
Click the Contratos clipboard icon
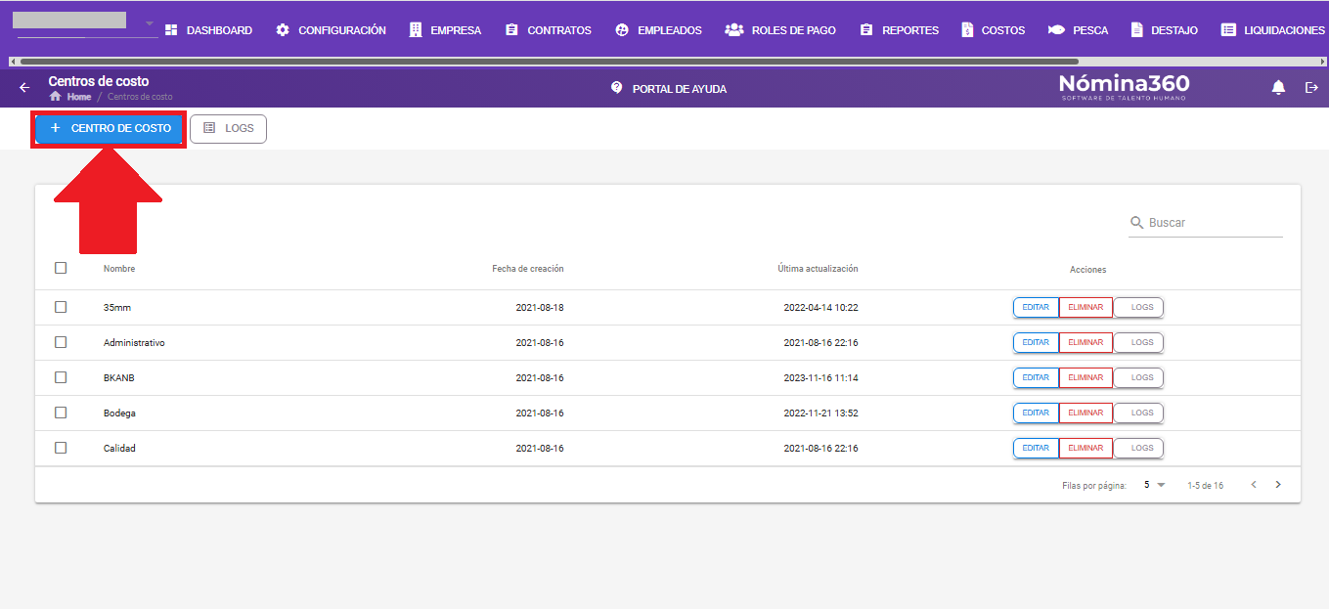[x=511, y=30]
